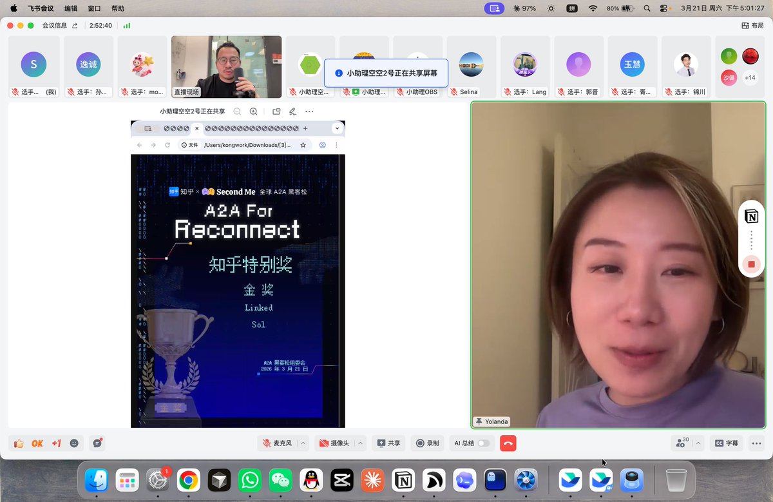
Task: Hang up with red leave-call button
Action: pos(508,443)
